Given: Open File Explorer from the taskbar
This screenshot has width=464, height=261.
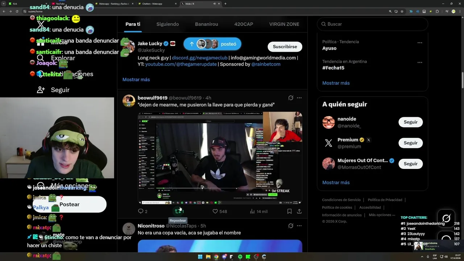Looking at the screenshot, I should [208, 257].
